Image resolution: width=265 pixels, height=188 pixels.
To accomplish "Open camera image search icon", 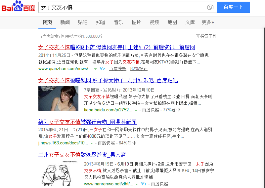I will click(x=210, y=7).
